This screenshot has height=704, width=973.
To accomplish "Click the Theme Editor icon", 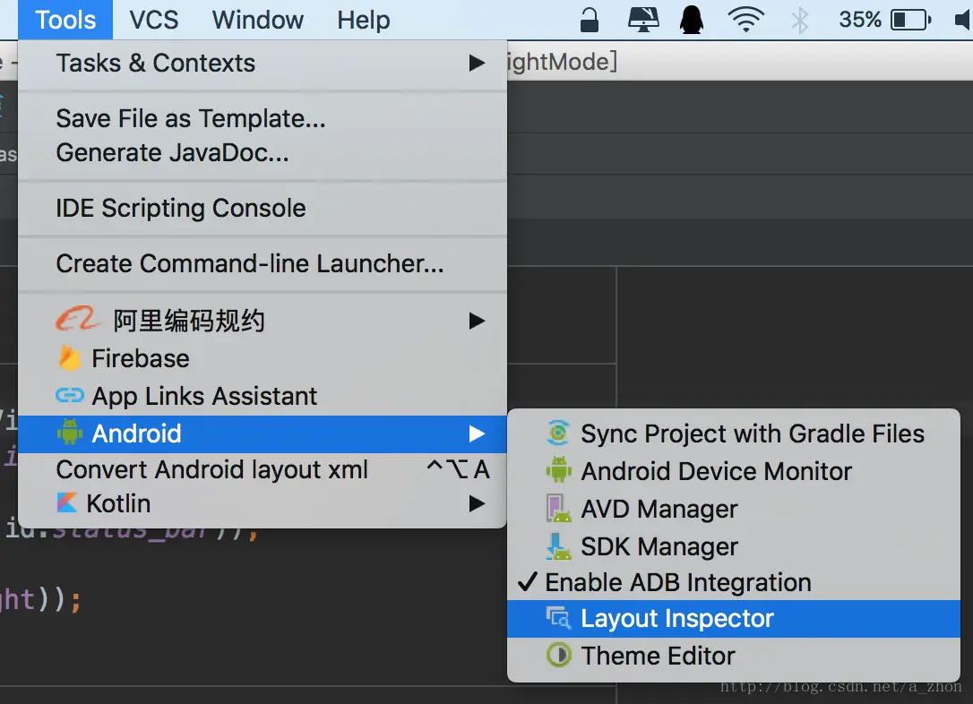I will pos(558,656).
